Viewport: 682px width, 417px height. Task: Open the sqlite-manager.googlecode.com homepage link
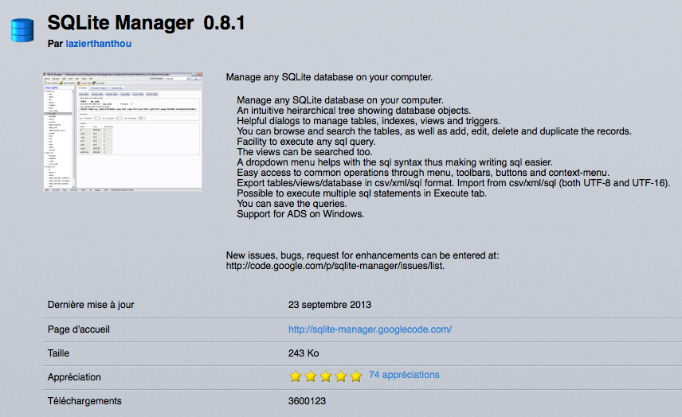370,329
